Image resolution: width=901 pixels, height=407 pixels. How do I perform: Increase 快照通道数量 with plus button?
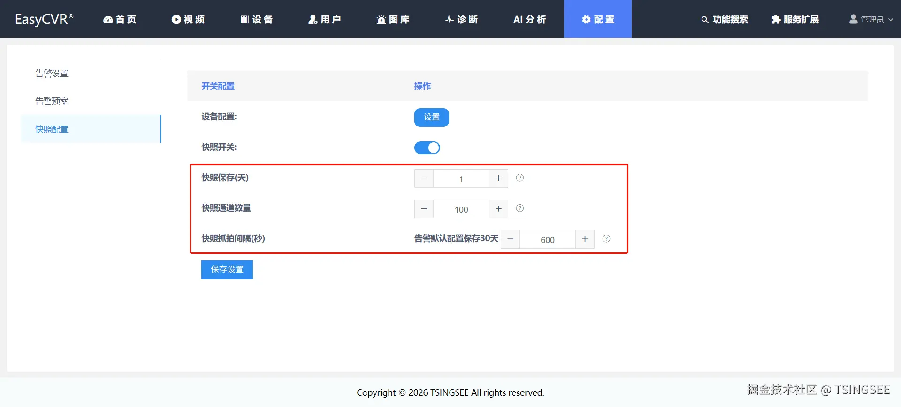point(498,209)
